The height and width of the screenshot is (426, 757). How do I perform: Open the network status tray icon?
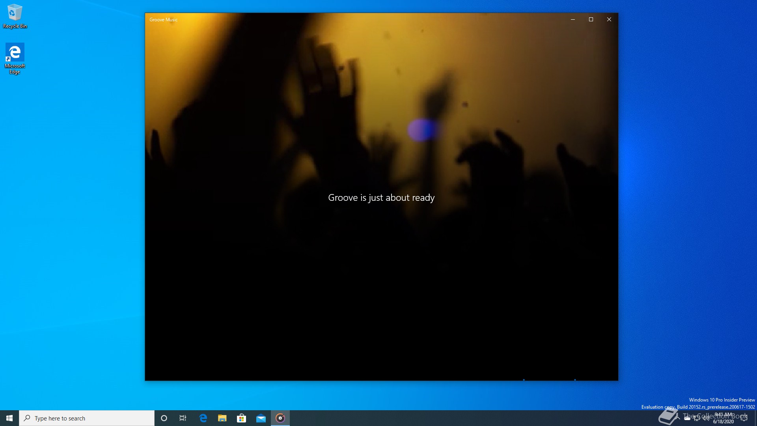click(697, 419)
